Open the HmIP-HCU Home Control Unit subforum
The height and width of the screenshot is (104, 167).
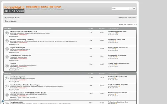pos(28,97)
